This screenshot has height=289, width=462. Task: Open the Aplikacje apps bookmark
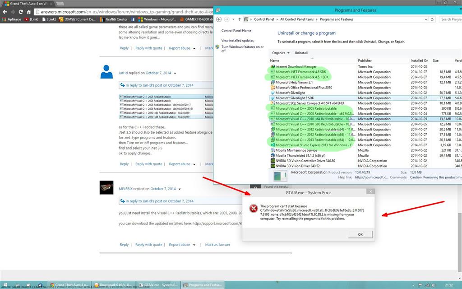pyautogui.click(x=12, y=19)
